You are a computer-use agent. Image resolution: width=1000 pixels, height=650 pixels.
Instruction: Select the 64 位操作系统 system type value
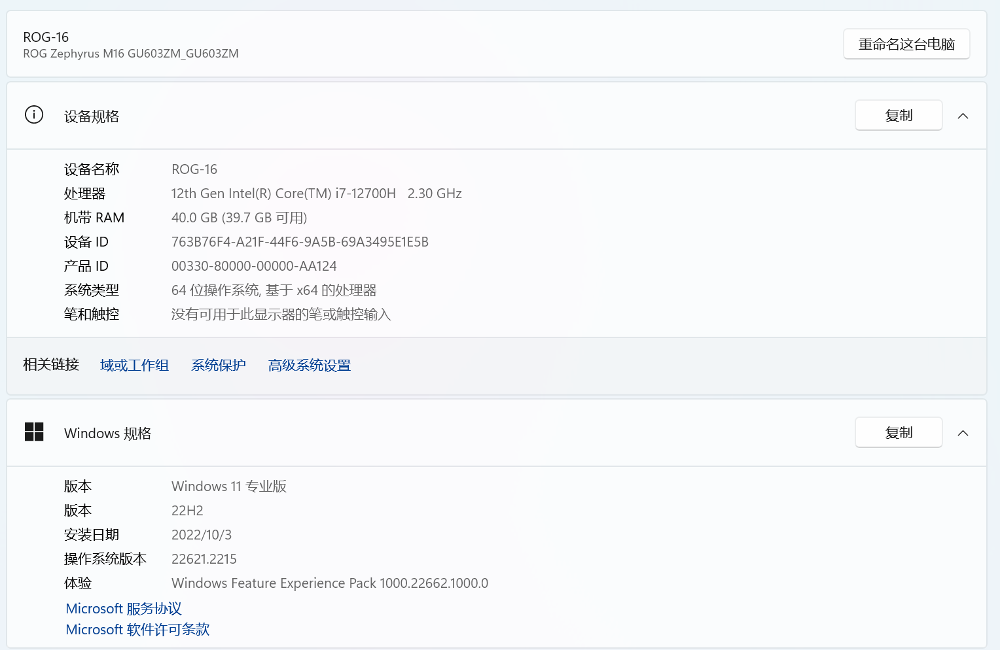click(274, 290)
